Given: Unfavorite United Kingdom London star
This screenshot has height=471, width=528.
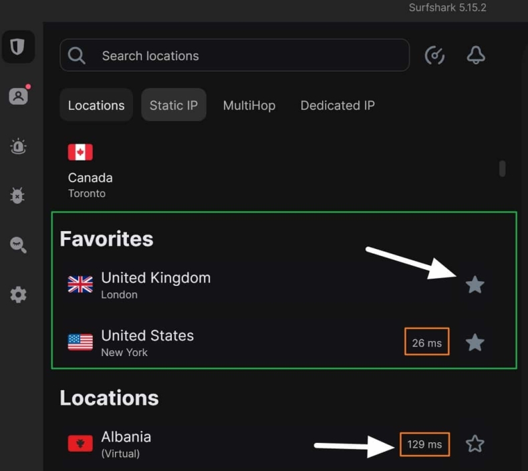Looking at the screenshot, I should coord(475,285).
